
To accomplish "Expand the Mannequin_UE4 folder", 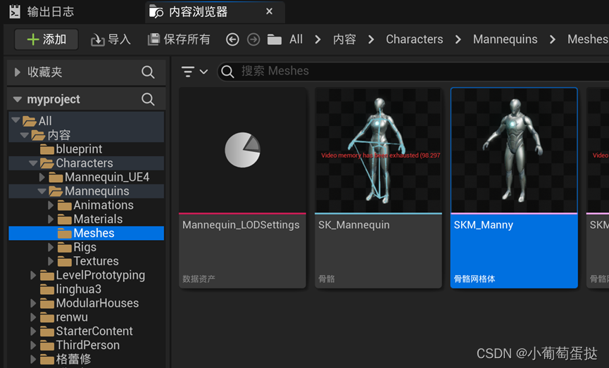I will 42,177.
